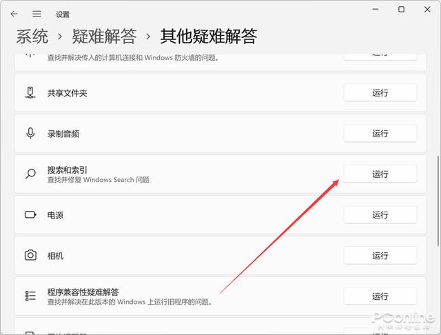Open the 疑难解答 breadcrumb

point(104,37)
